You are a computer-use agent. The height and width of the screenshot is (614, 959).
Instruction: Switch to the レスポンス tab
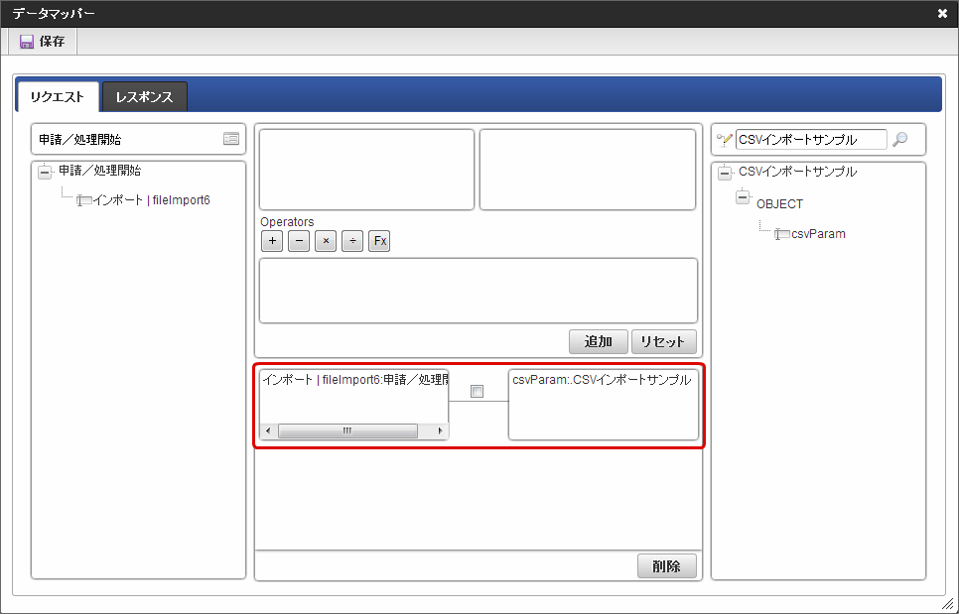[144, 97]
